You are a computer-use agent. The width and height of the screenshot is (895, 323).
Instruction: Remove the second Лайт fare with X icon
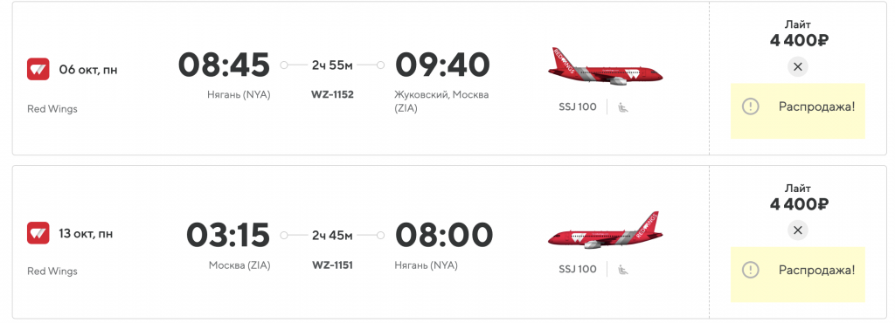(x=798, y=230)
